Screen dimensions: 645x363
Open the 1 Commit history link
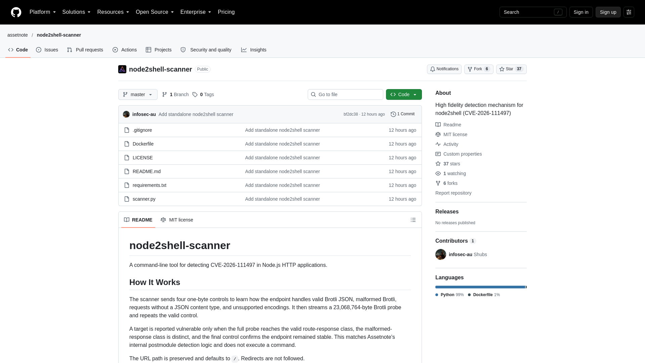402,114
